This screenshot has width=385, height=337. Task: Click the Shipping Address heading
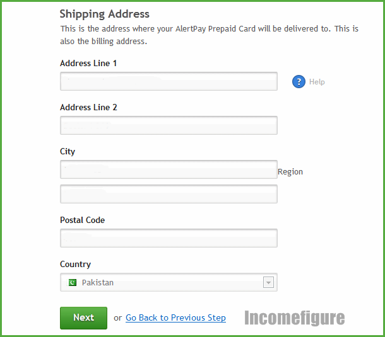pyautogui.click(x=105, y=14)
